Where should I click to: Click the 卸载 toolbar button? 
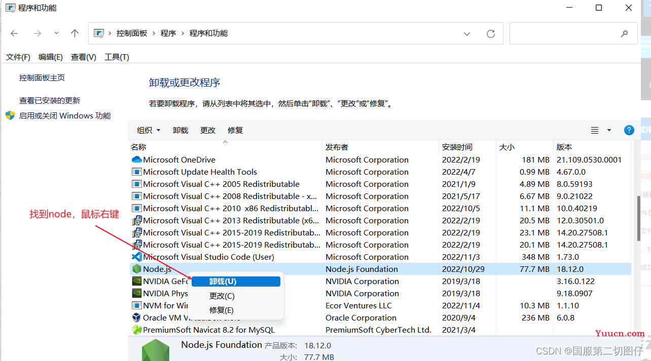180,130
